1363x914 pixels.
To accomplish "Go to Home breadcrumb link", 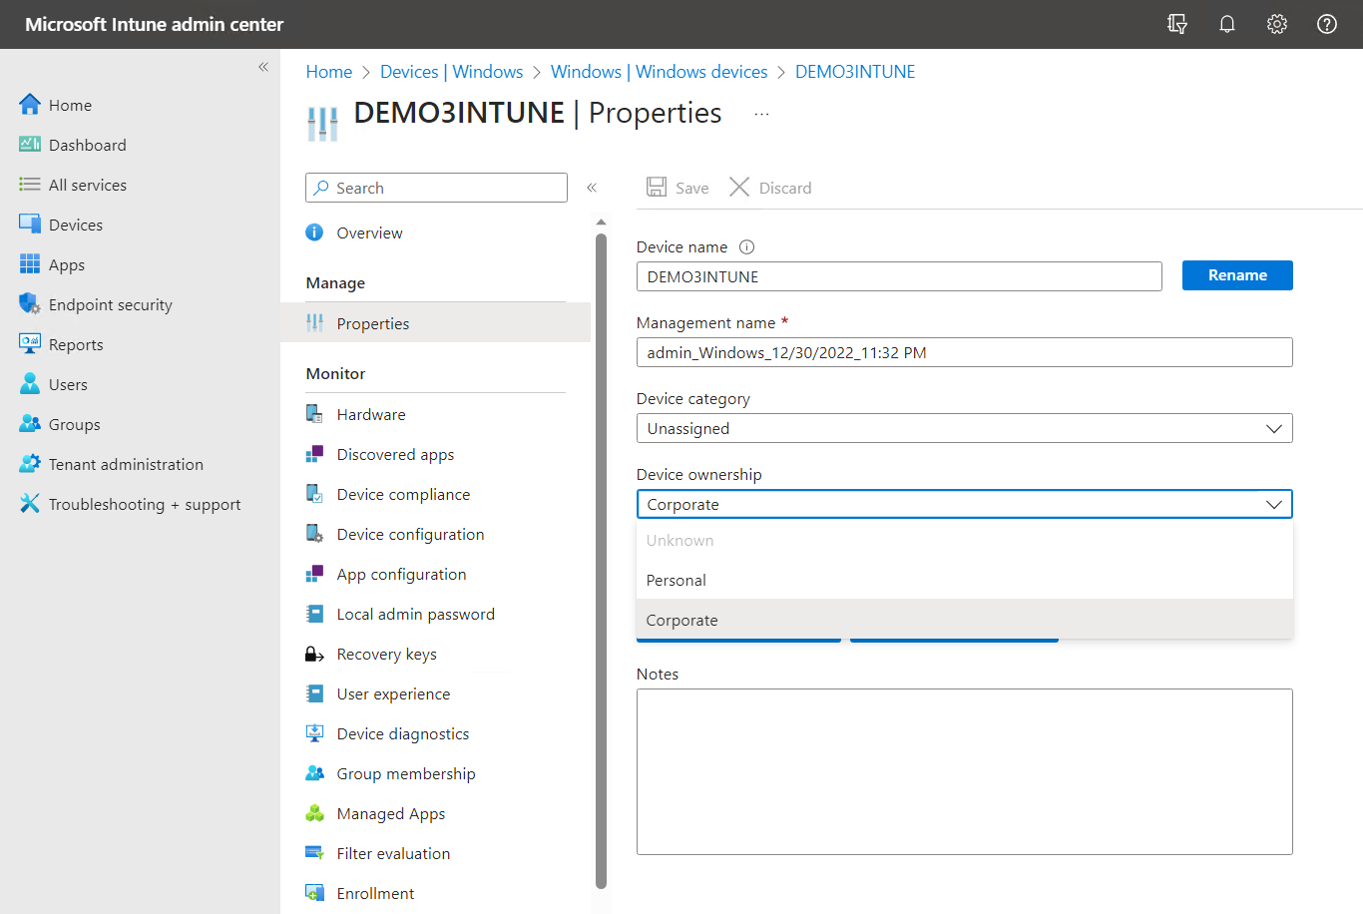I will [x=328, y=72].
